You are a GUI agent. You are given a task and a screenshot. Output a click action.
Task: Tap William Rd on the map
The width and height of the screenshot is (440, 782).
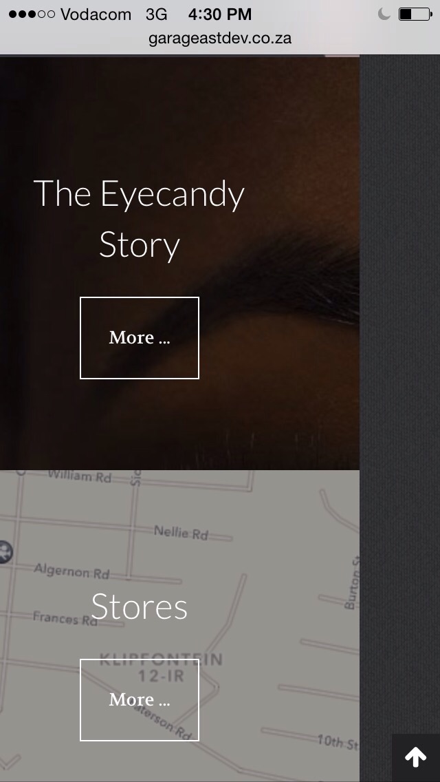(x=80, y=476)
